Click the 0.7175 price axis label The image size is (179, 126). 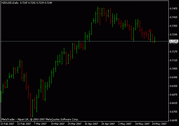click(x=174, y=52)
